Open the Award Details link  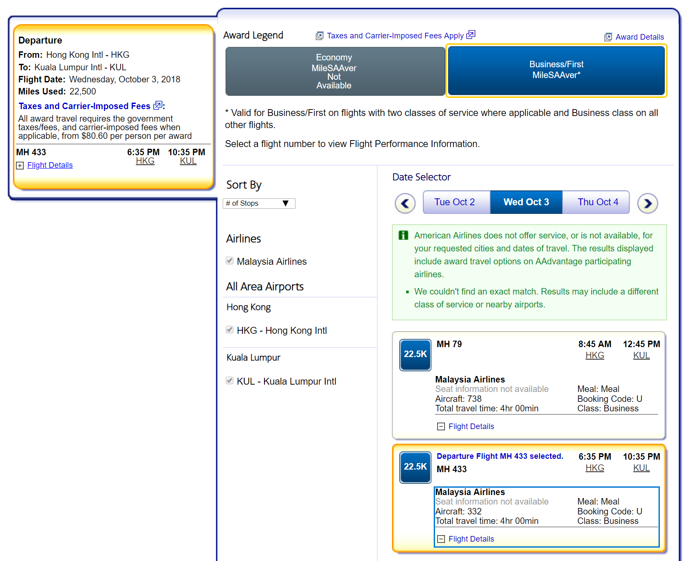(639, 37)
